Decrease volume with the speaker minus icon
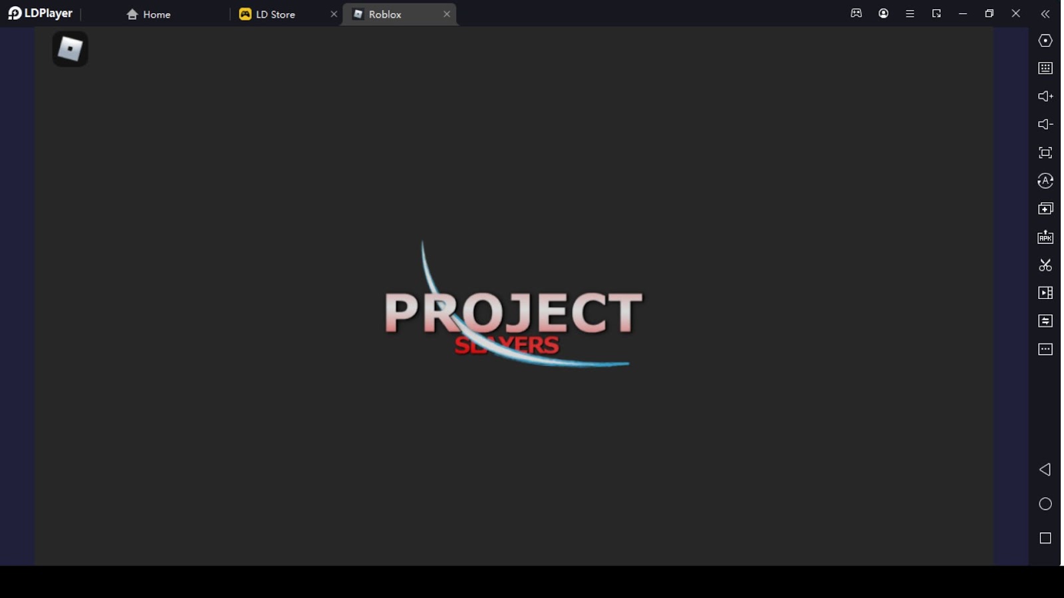Image resolution: width=1064 pixels, height=598 pixels. [1045, 124]
